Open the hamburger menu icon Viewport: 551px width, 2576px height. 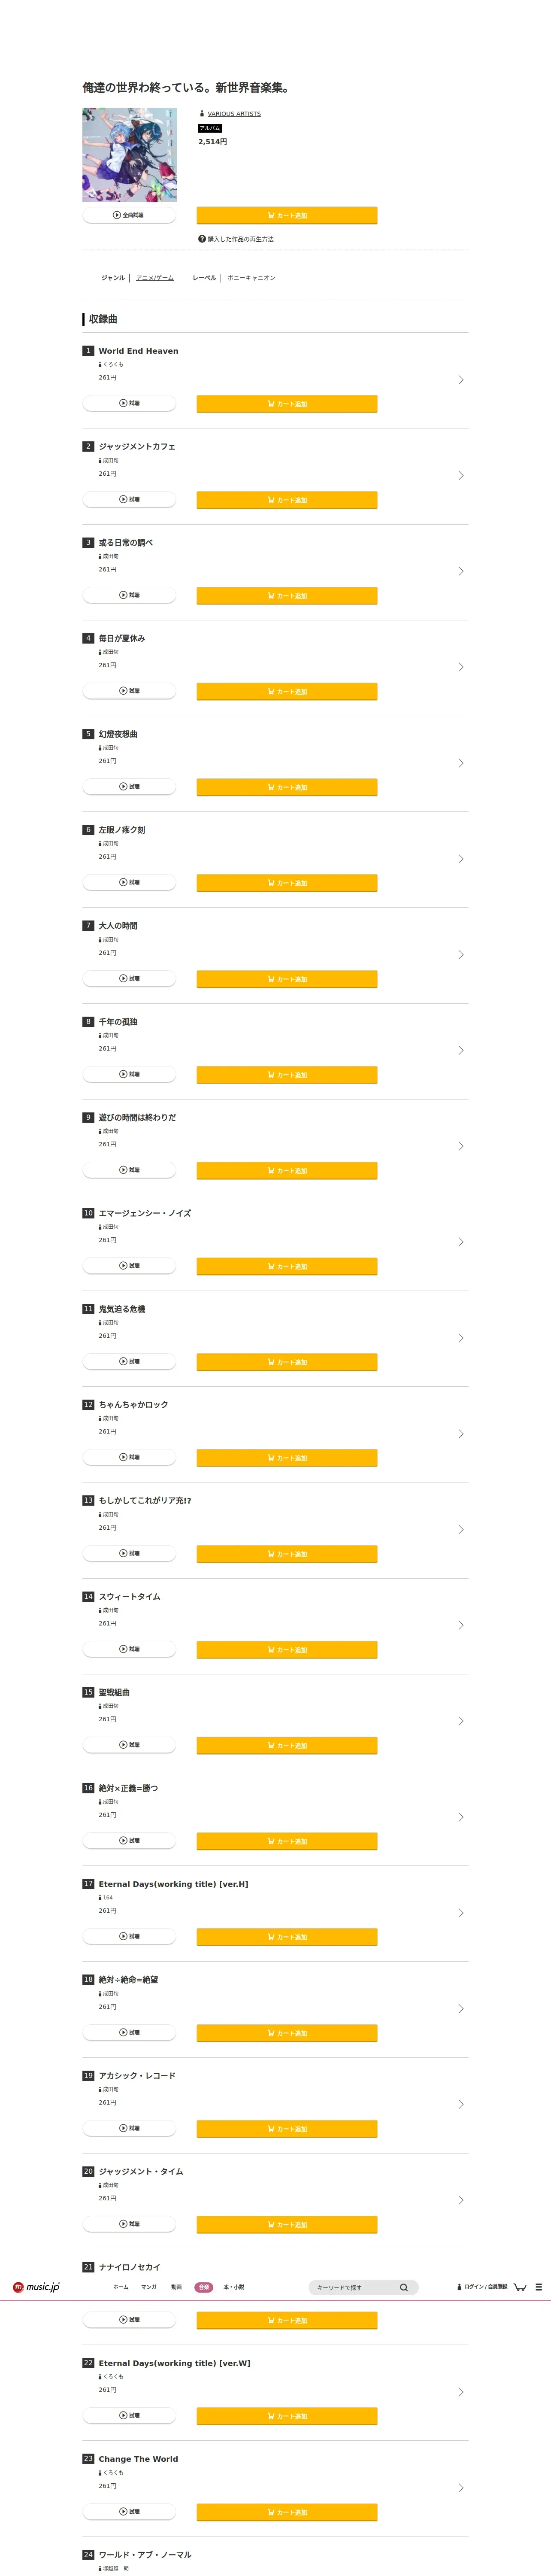point(539,2287)
